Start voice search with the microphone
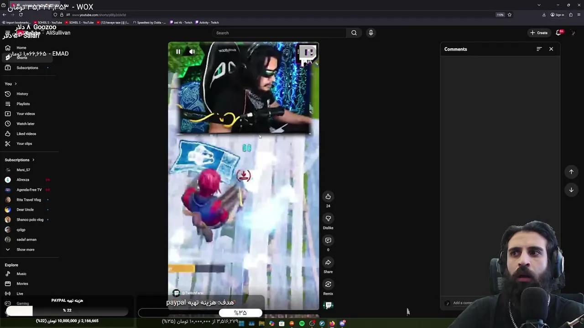Screen dimensions: 584x328 click(371, 33)
